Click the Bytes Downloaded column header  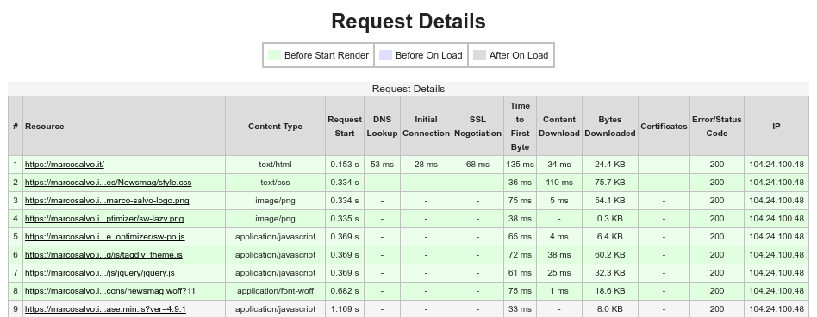click(x=609, y=127)
